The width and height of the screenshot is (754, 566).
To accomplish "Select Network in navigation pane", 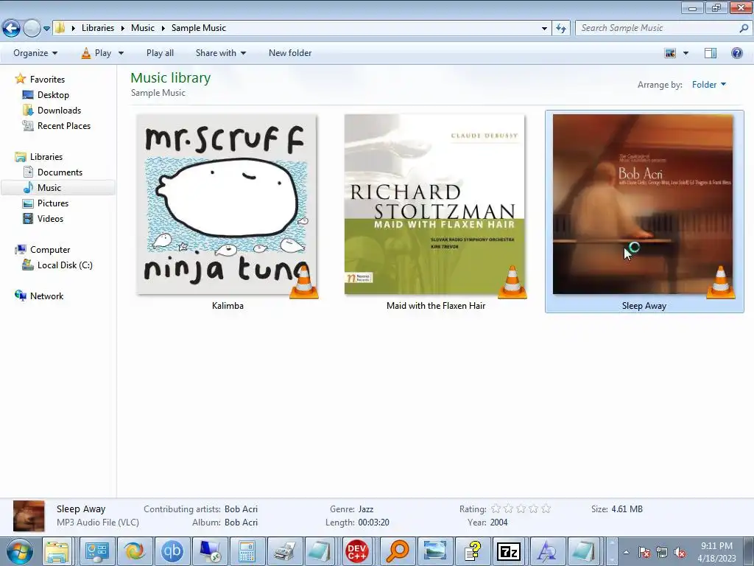I will coord(46,296).
